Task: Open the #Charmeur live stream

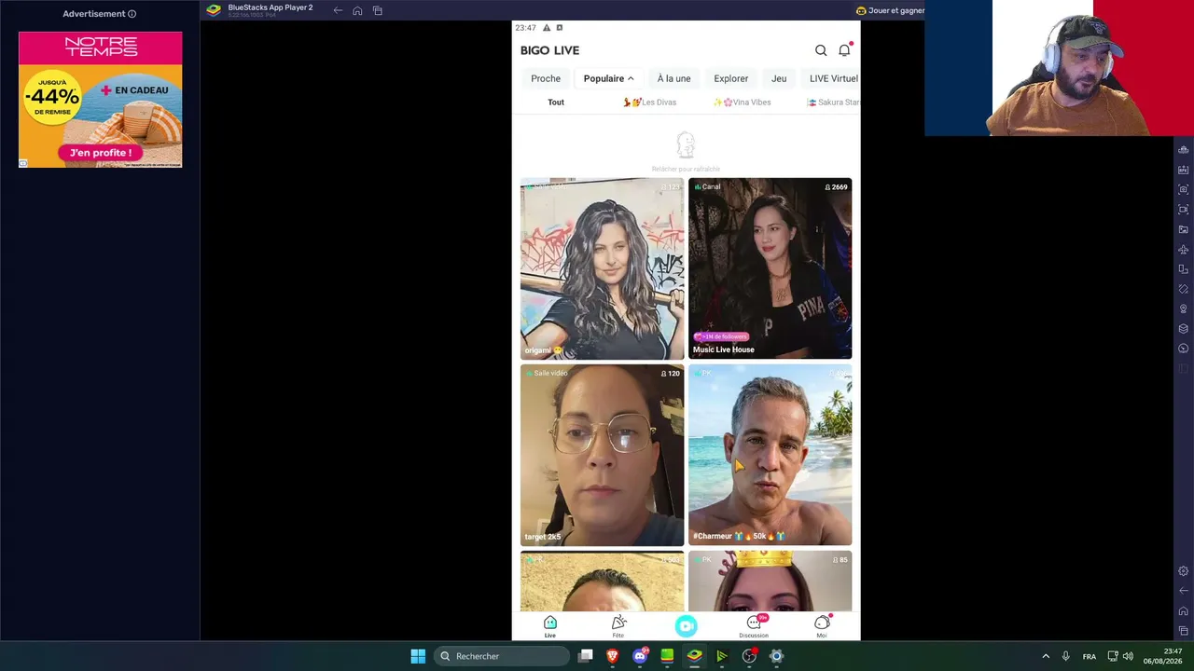Action: coord(770,455)
